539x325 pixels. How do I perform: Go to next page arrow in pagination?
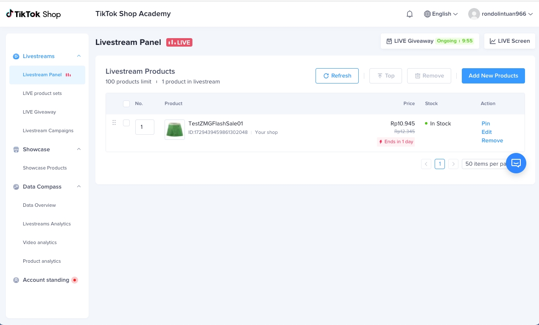(453, 164)
